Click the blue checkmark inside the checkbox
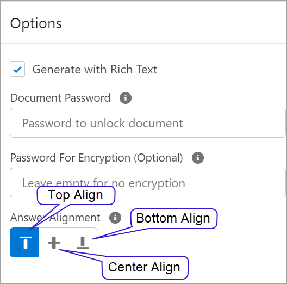This screenshot has height=284, width=287. coord(17,70)
